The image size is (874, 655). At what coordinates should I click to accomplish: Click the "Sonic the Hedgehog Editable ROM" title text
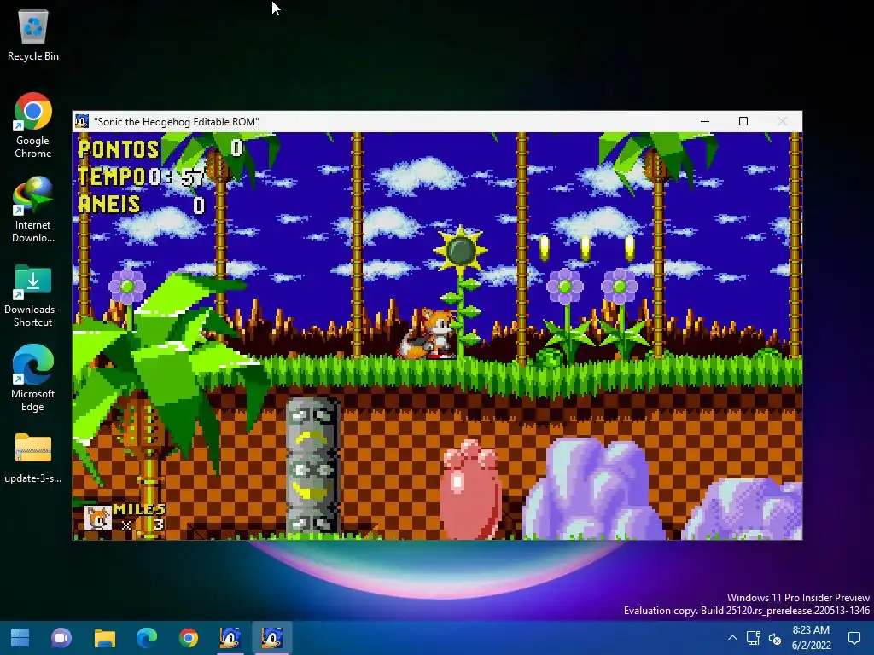[x=176, y=121]
